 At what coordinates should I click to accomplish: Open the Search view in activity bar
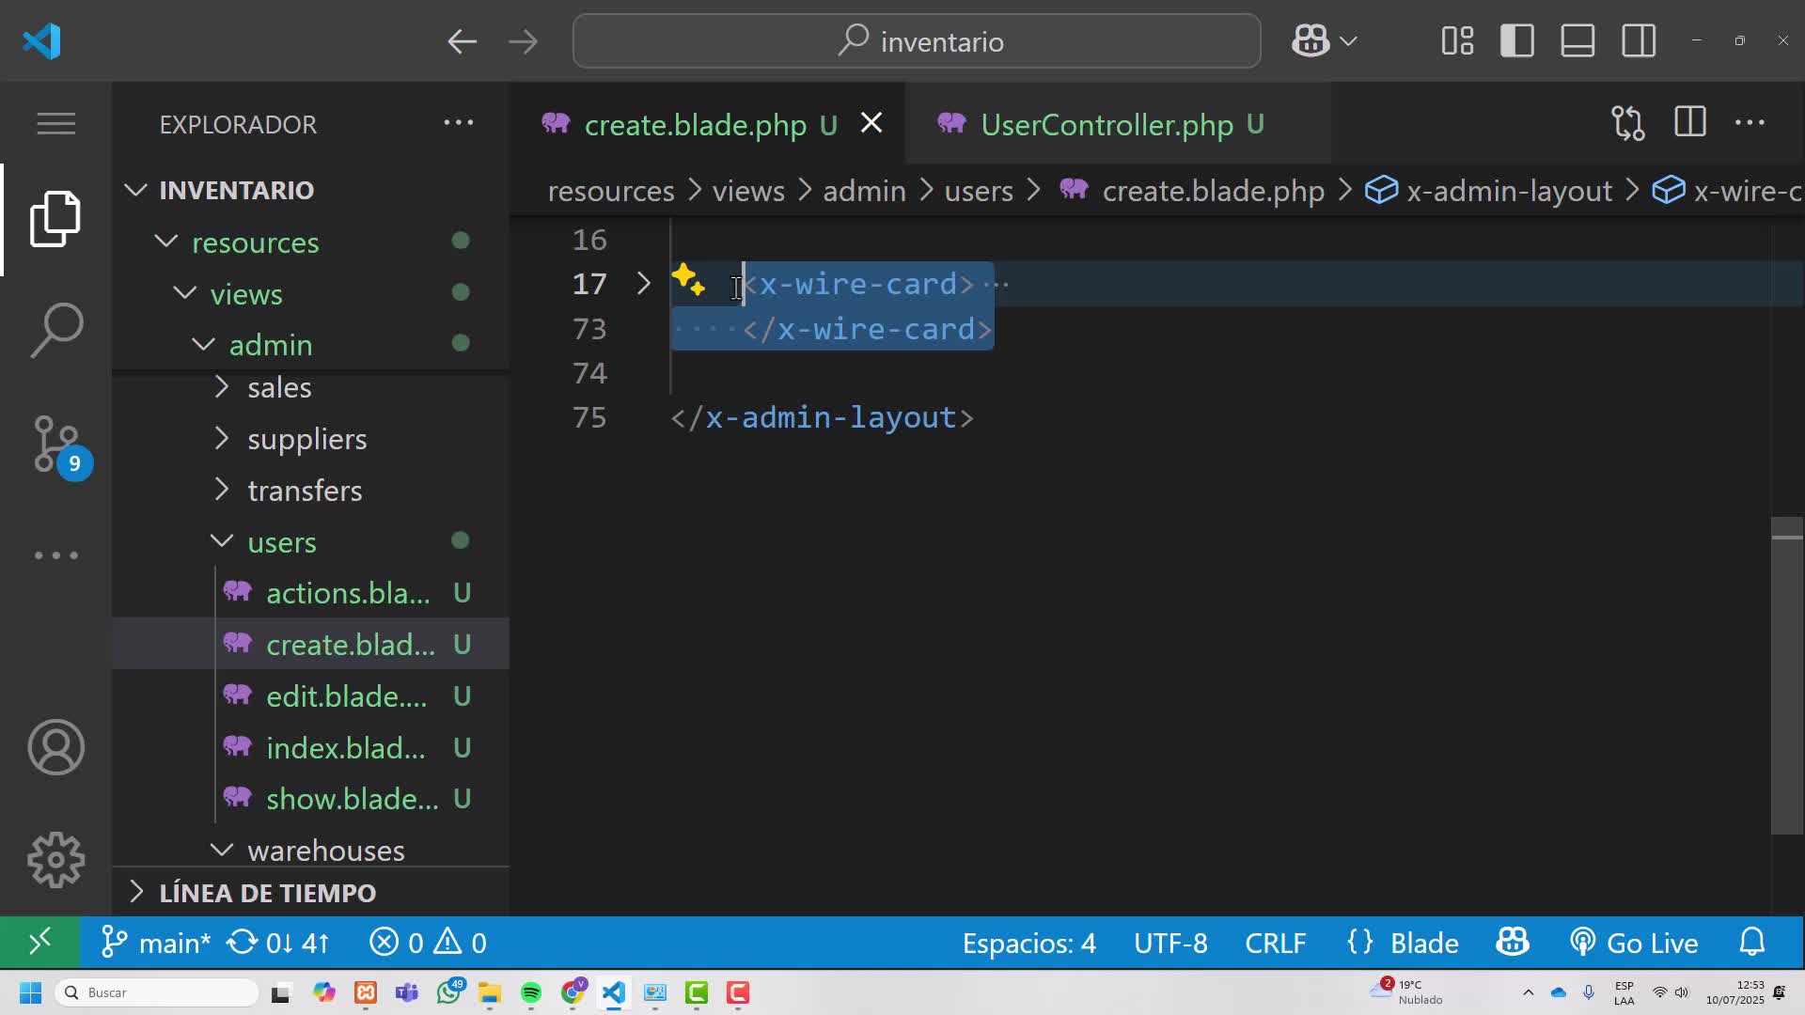[x=55, y=330]
